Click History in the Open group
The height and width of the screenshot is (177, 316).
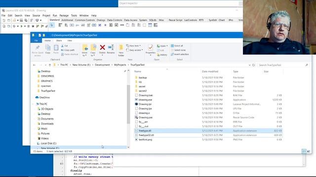point(162,55)
